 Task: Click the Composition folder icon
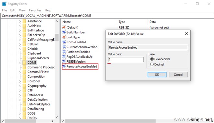pos(24,77)
